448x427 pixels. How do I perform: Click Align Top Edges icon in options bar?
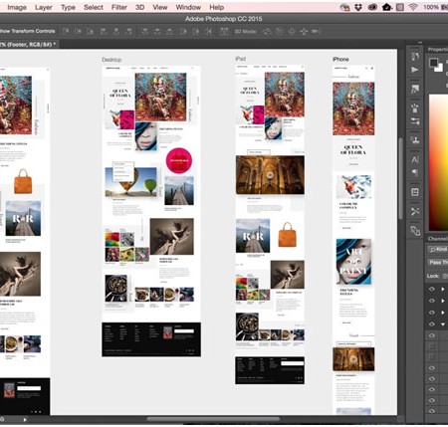[x=66, y=32]
